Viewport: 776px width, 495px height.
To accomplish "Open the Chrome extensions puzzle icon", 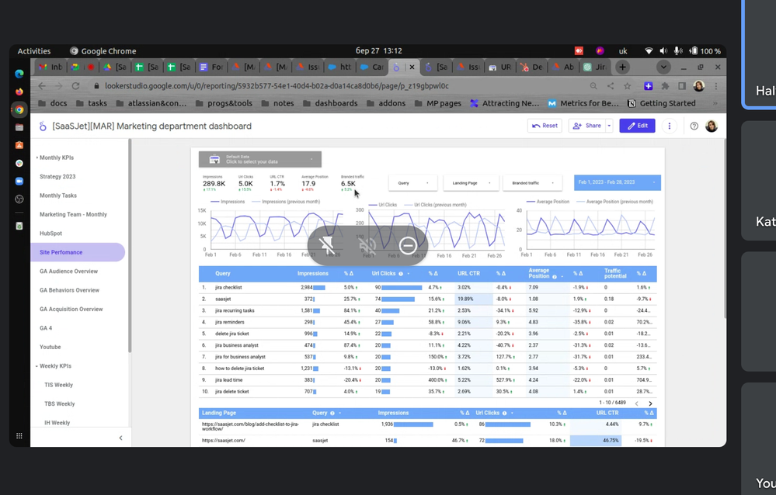I will coord(665,86).
